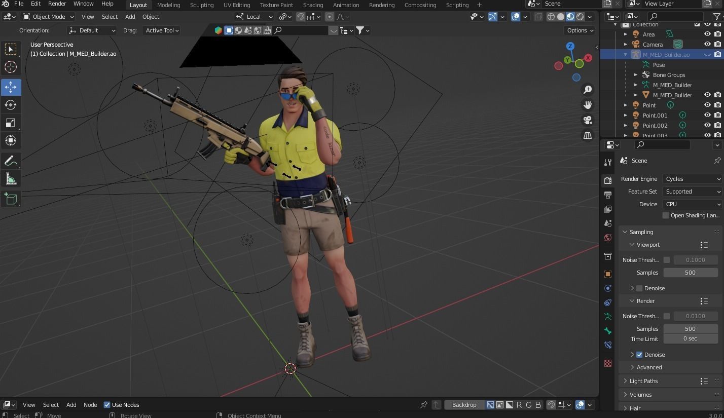Select the Annotate tool
This screenshot has height=418, width=724.
click(10, 160)
